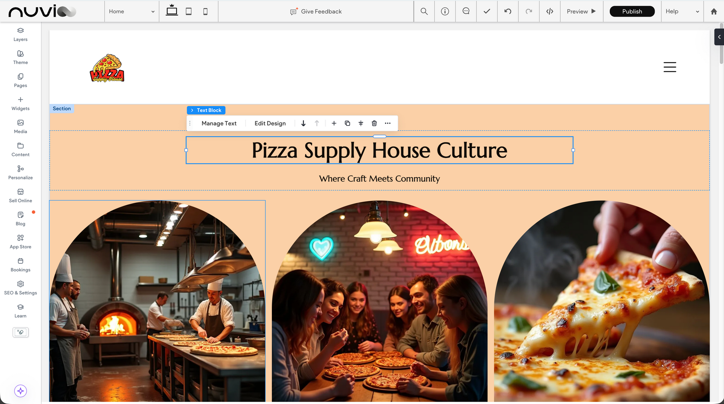Open the Media library
The image size is (724, 404).
tap(20, 126)
